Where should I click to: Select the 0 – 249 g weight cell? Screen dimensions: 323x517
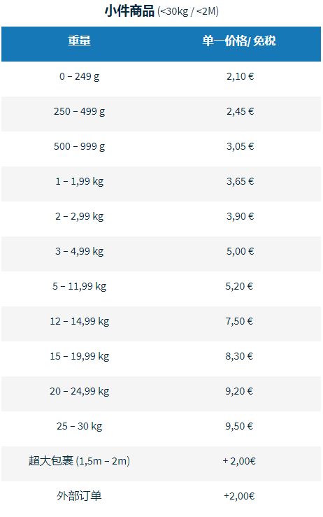80,76
